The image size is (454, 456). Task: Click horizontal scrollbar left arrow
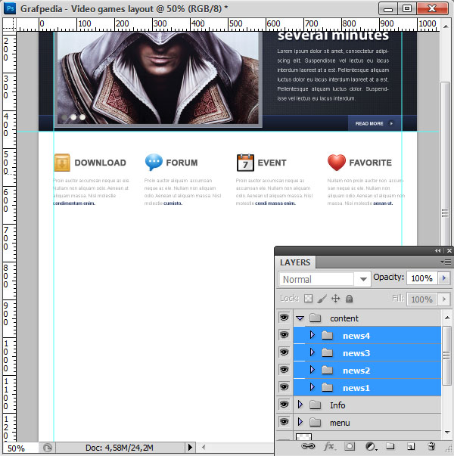pos(204,447)
